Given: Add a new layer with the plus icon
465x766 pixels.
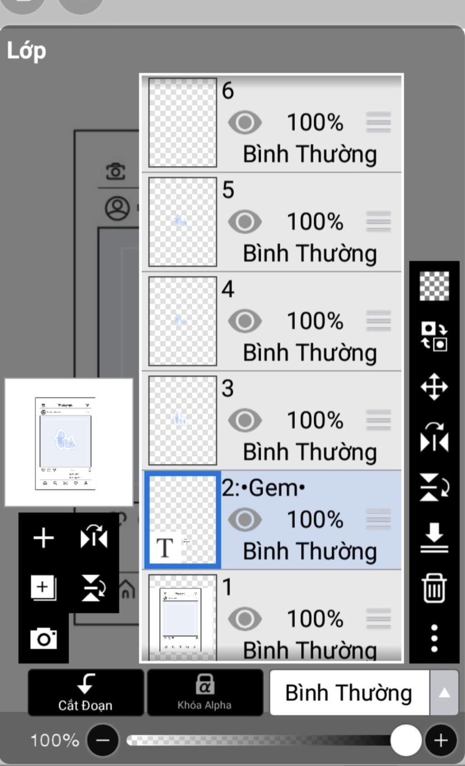Looking at the screenshot, I should 44,538.
